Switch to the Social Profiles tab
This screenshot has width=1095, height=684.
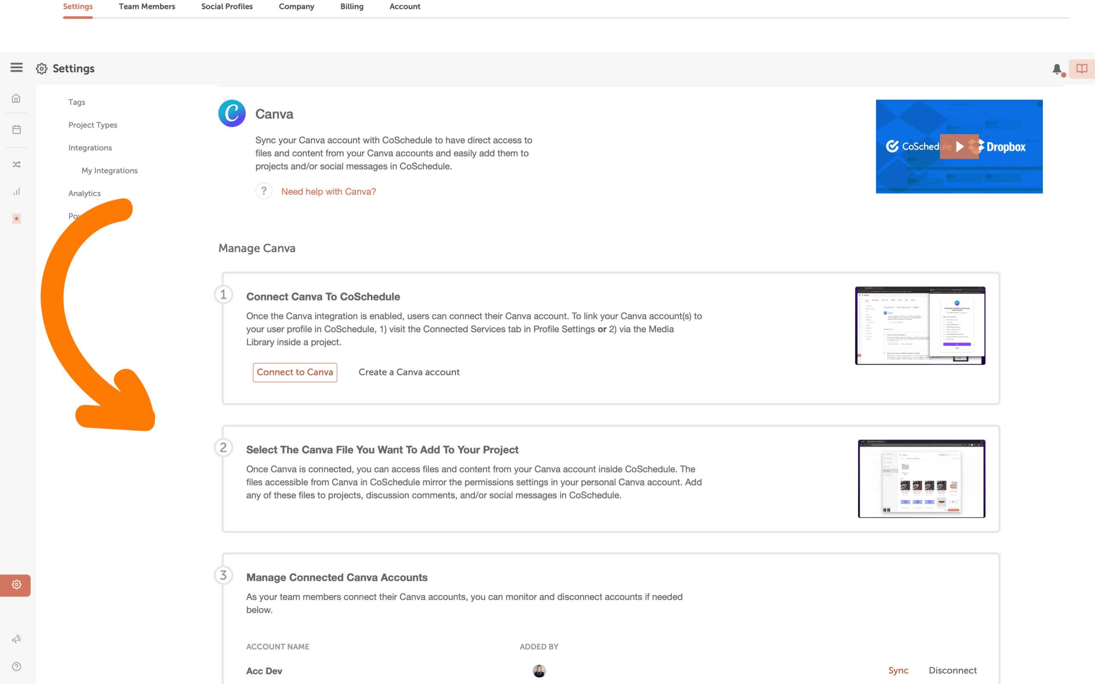(227, 6)
